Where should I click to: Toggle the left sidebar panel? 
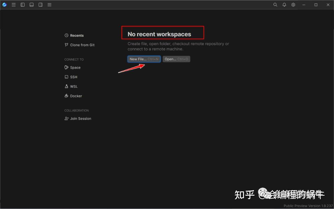pyautogui.click(x=23, y=5)
